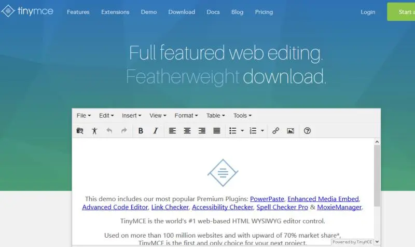Click the editor vertical scrollbar thumb
The width and height of the screenshot is (415, 247).
[377, 176]
